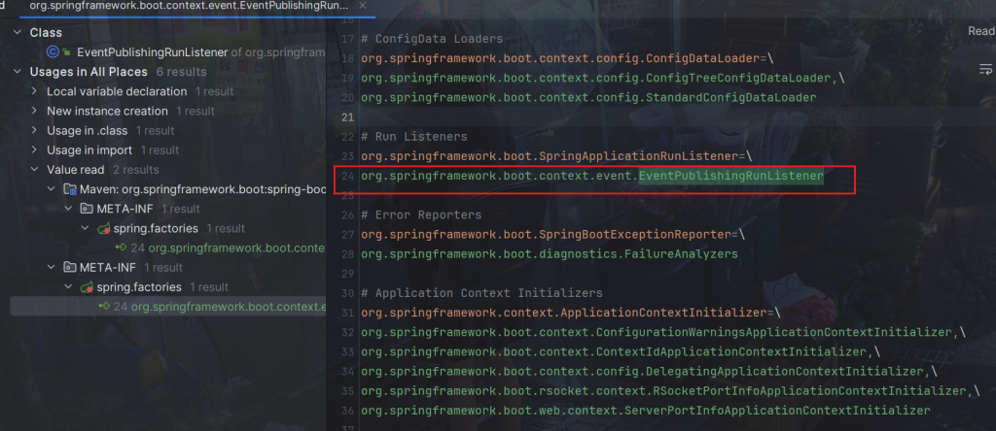Click the first META-INF folder icon
The height and width of the screenshot is (431, 996).
[x=87, y=209]
